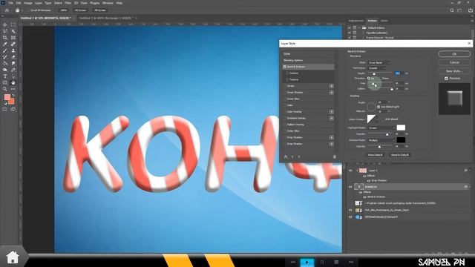Click the New Style button
The width and height of the screenshot is (475, 267).
coord(454,71)
